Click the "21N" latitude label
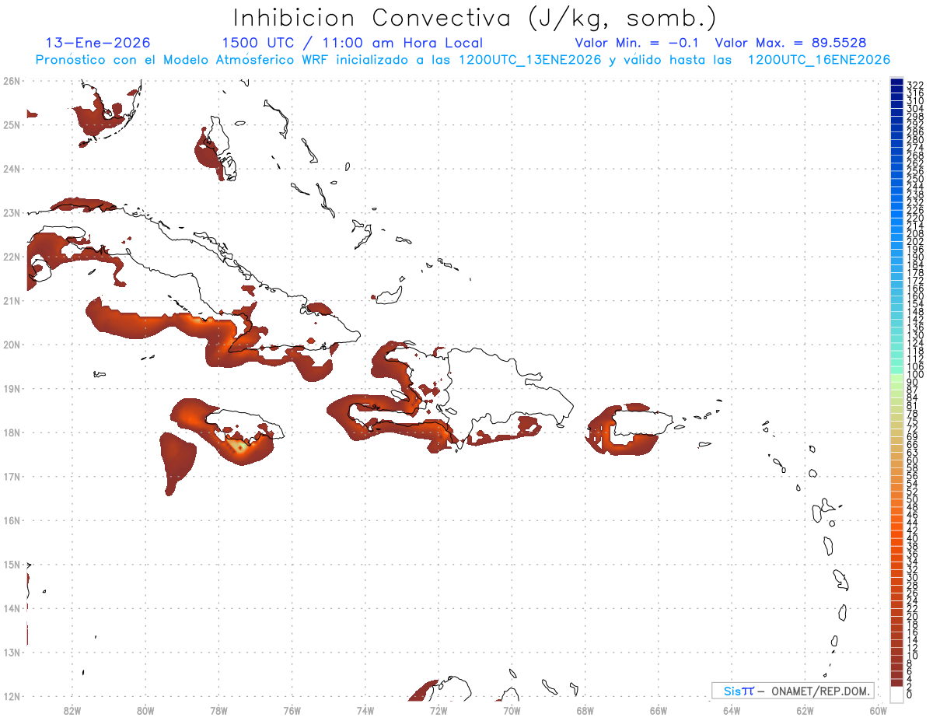933x721 pixels. pos(12,300)
